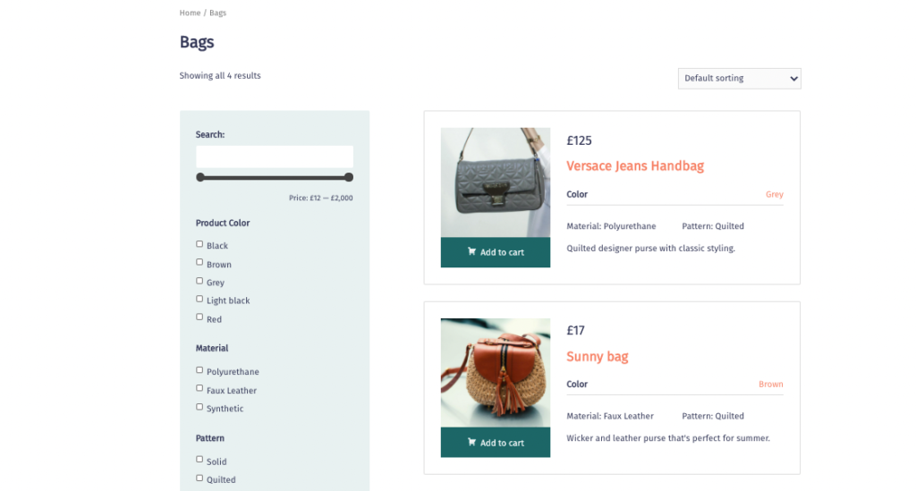
Task: Open the Versace Jeans Handbag product page
Action: (635, 165)
